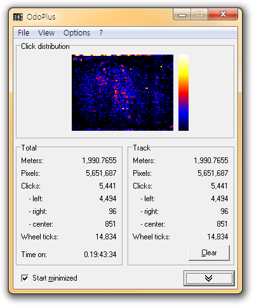Click the Track Wheel ticks value 14,834
The width and height of the screenshot is (254, 306).
click(x=218, y=237)
